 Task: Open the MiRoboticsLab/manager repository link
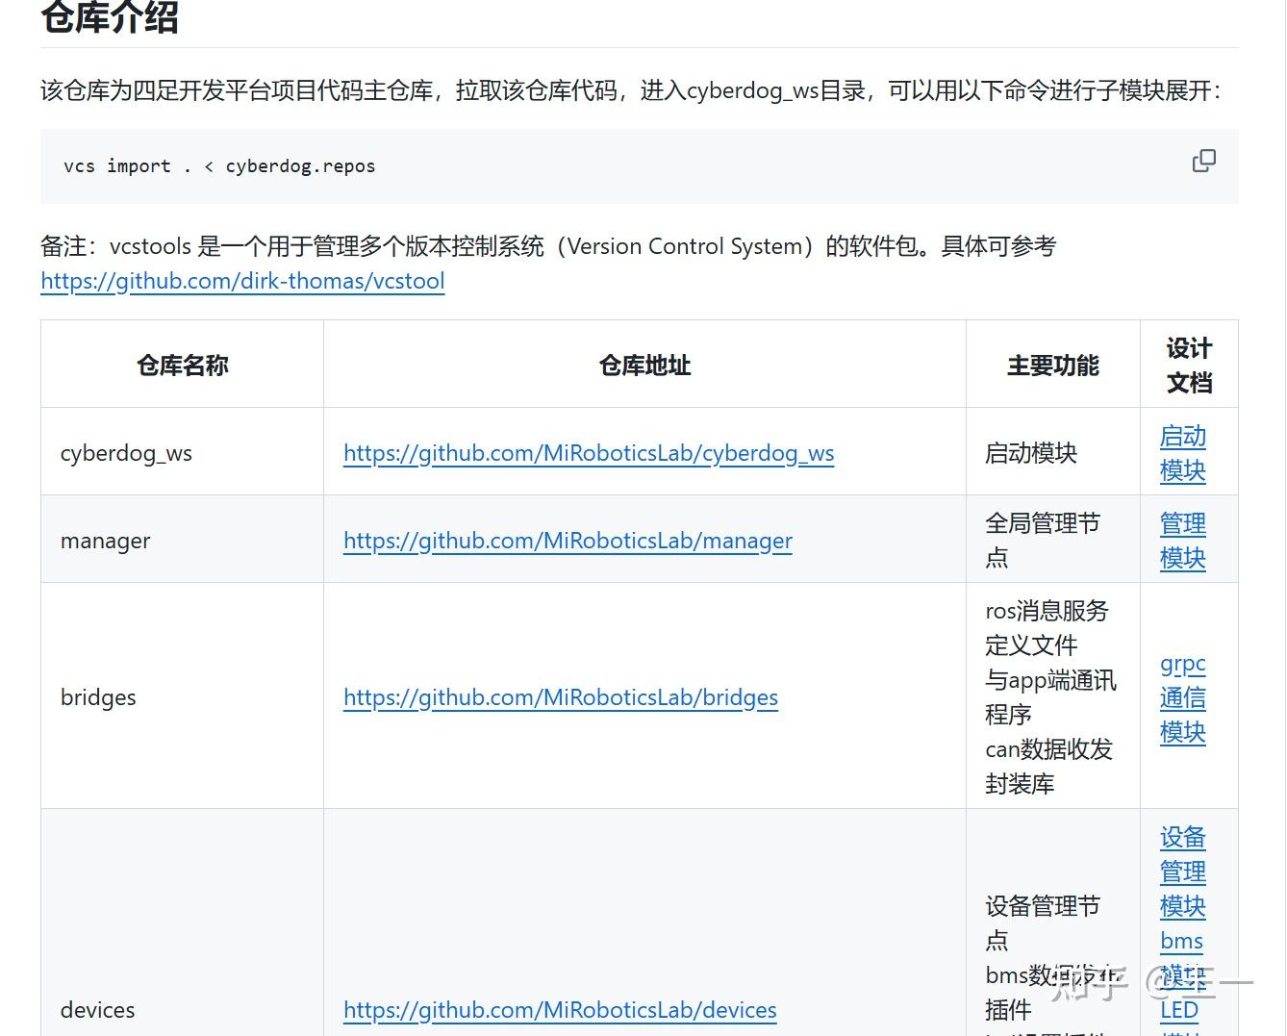tap(567, 541)
